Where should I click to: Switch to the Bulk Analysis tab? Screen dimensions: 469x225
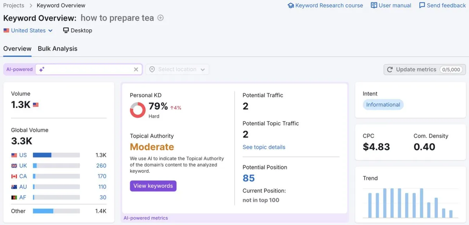[x=57, y=49]
